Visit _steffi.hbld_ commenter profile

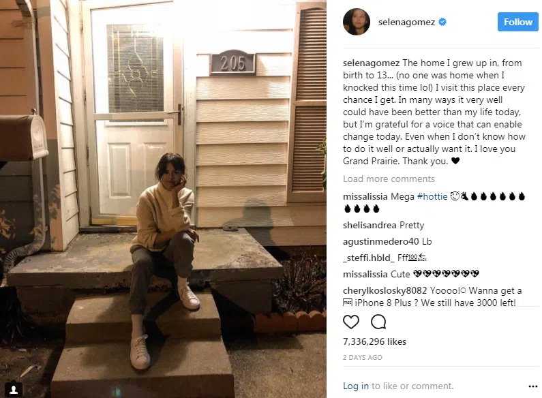(x=368, y=258)
